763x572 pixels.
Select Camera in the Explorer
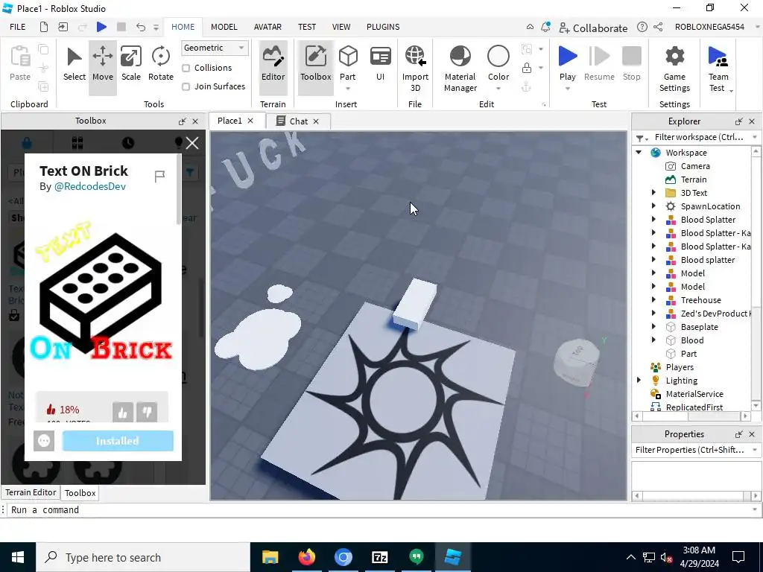click(695, 166)
